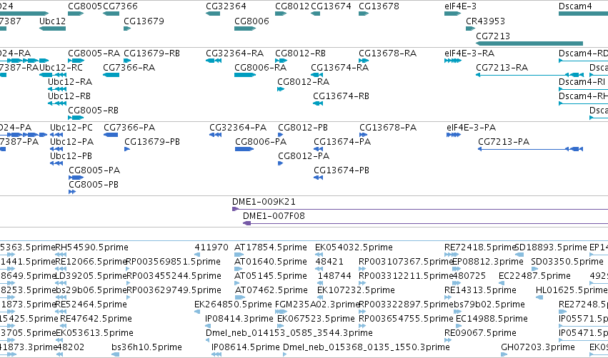This screenshot has height=358, width=608.
Task: Click the CG8012-PB protein label
Action: (303, 128)
